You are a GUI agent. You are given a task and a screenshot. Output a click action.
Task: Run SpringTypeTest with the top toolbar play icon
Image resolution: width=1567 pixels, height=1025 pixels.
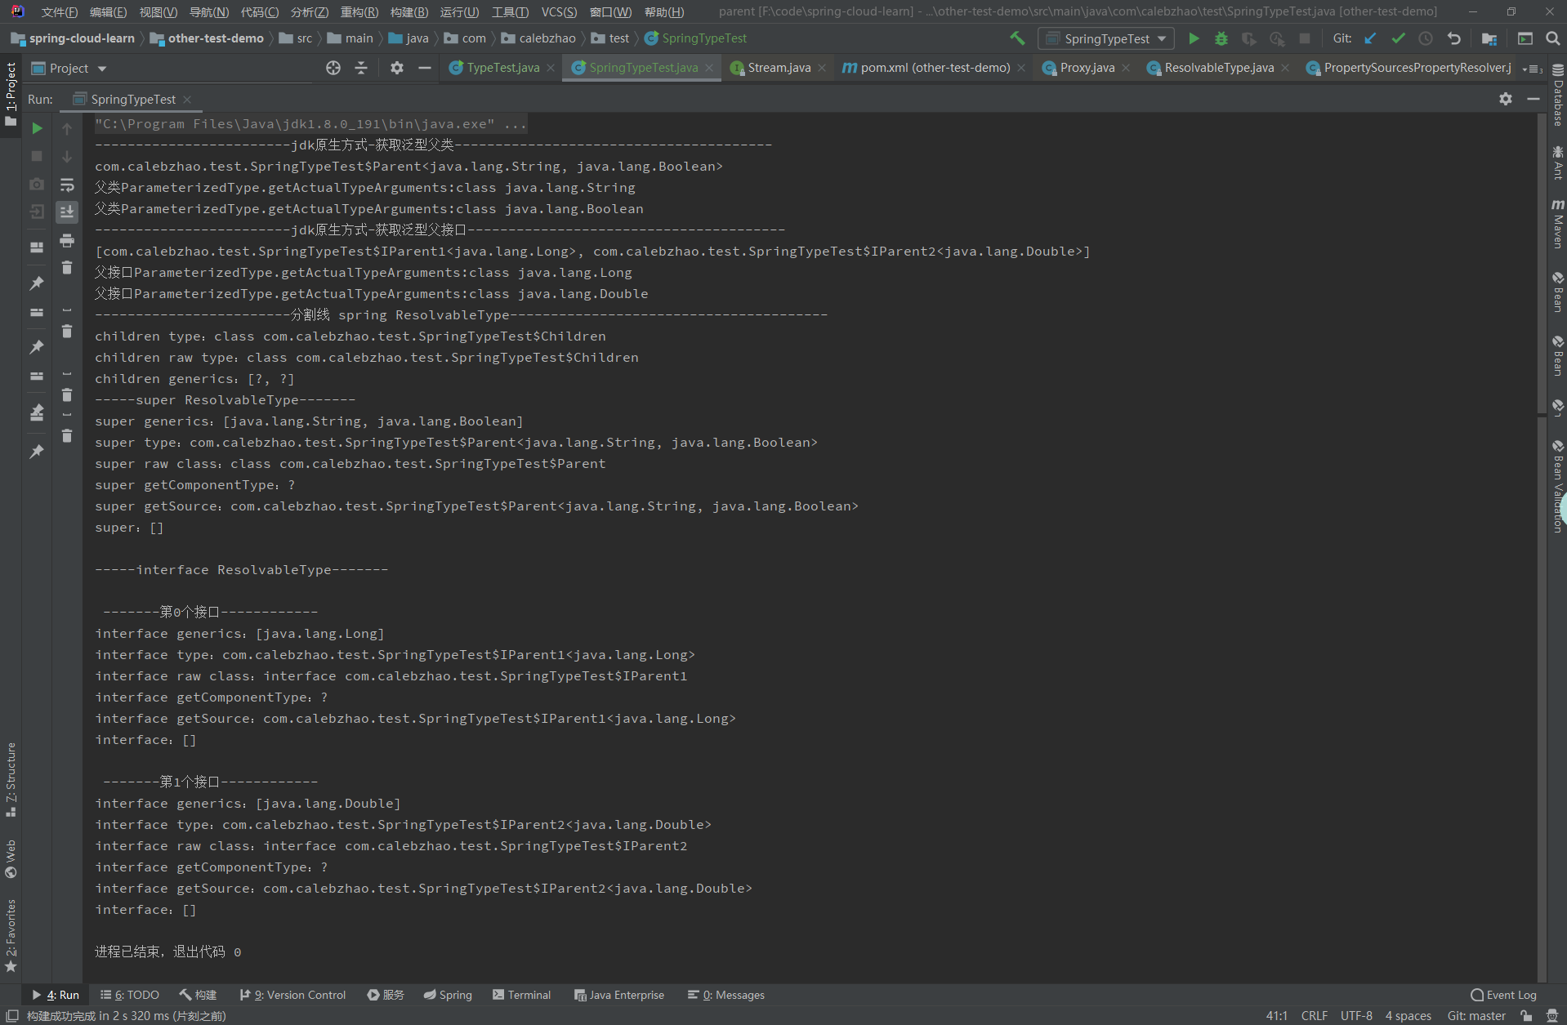click(1194, 38)
